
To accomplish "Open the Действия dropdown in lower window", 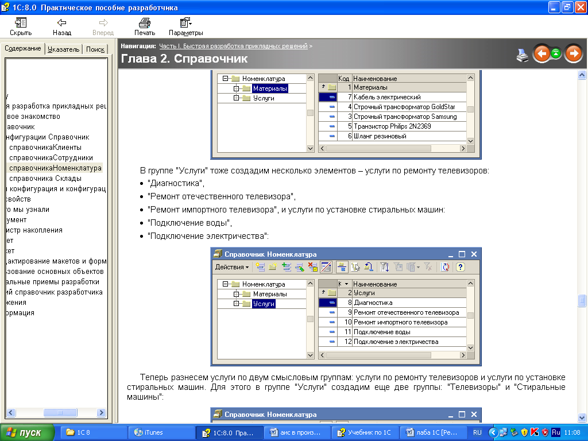I will click(x=232, y=267).
